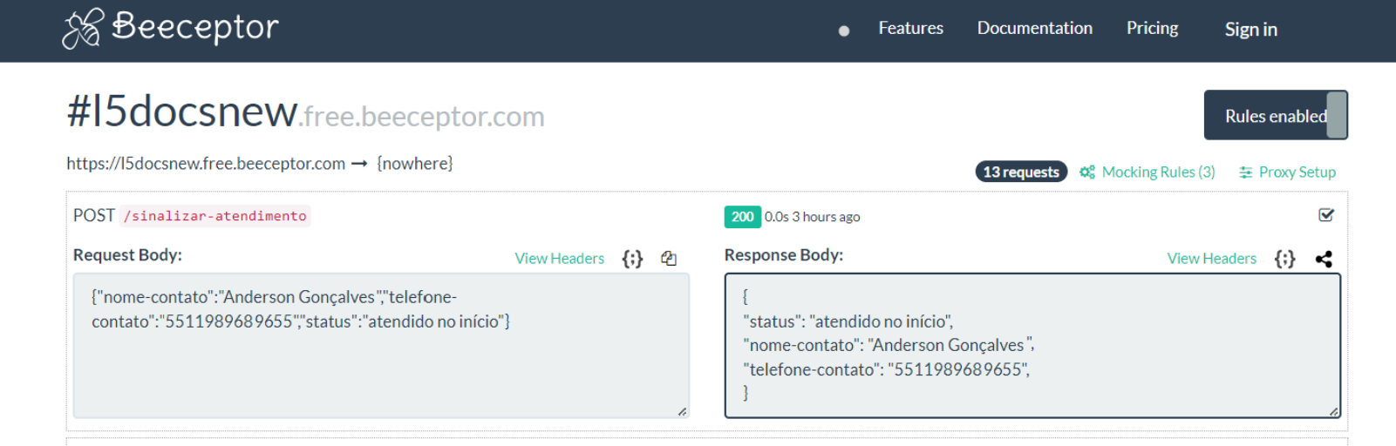Viewport: 1396px width, 446px height.
Task: Click the Proxy Setup sliders icon
Action: [x=1245, y=172]
